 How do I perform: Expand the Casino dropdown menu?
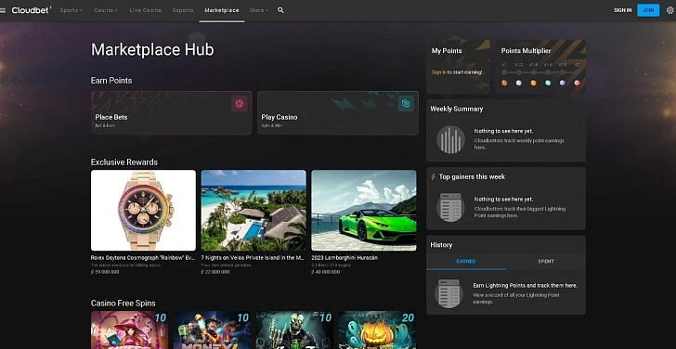pos(106,10)
